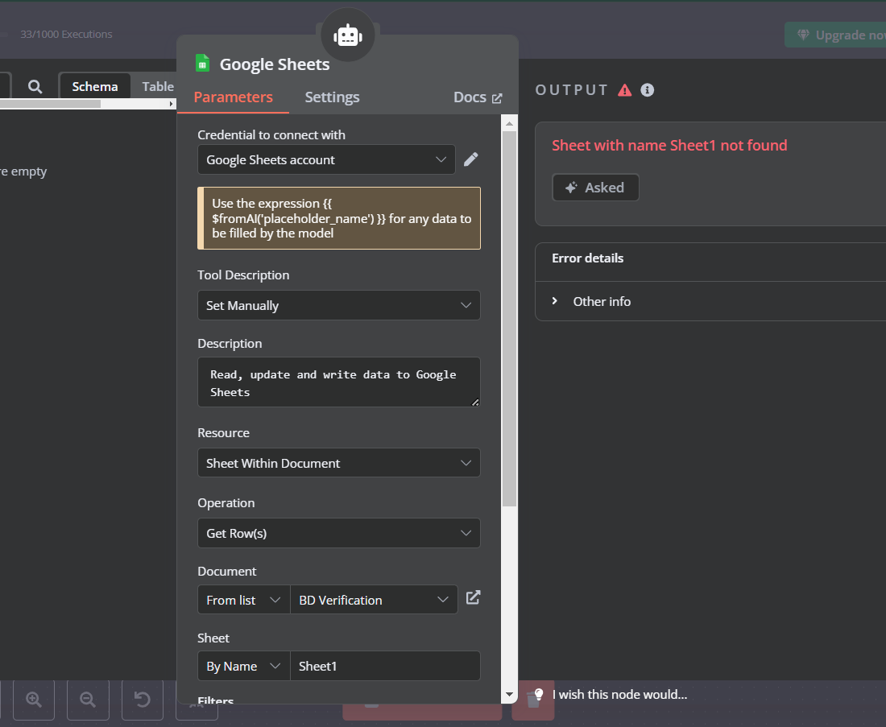Screen dimensions: 886x727
Task: Open the Docs external link
Action: (478, 97)
